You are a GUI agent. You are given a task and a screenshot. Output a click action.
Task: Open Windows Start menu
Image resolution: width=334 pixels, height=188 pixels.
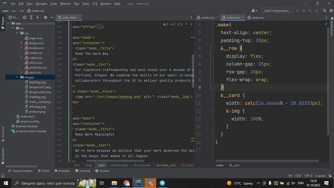pyautogui.click(x=6, y=183)
